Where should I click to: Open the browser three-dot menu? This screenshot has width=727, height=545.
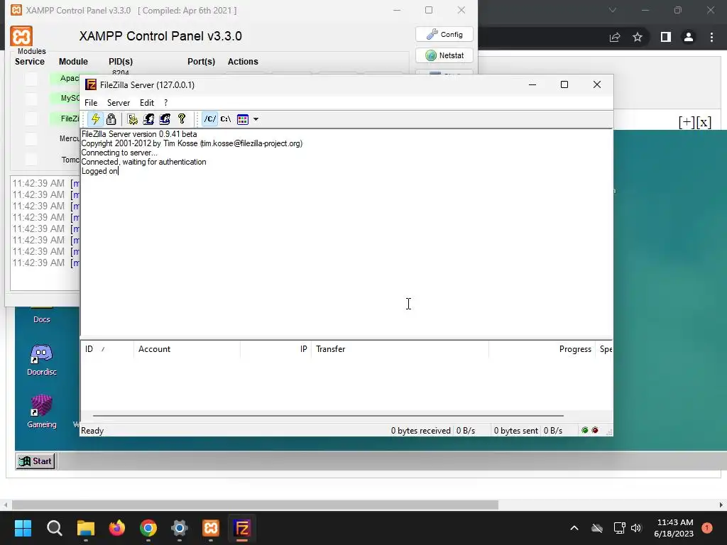pyautogui.click(x=711, y=37)
